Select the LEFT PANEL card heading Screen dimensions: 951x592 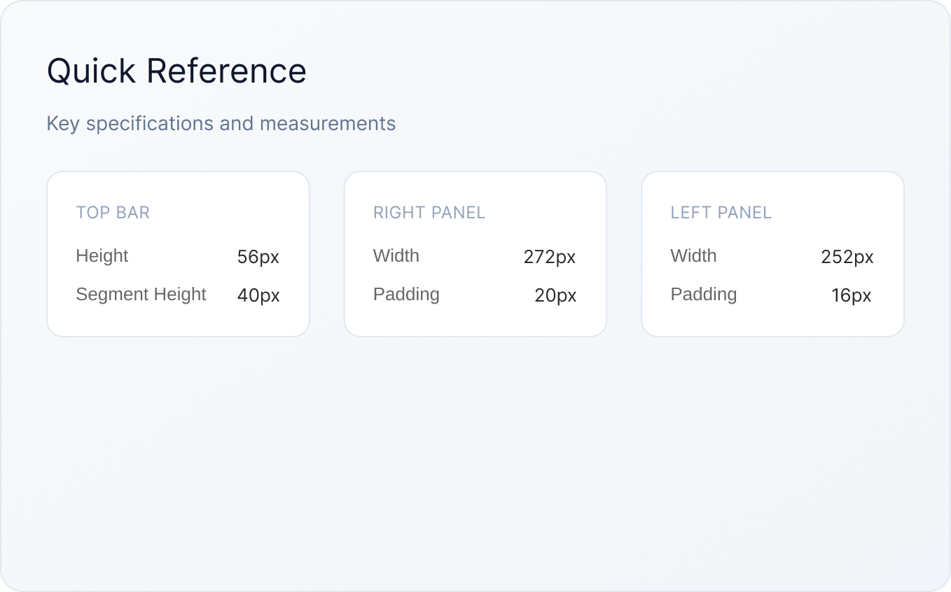[x=721, y=213]
